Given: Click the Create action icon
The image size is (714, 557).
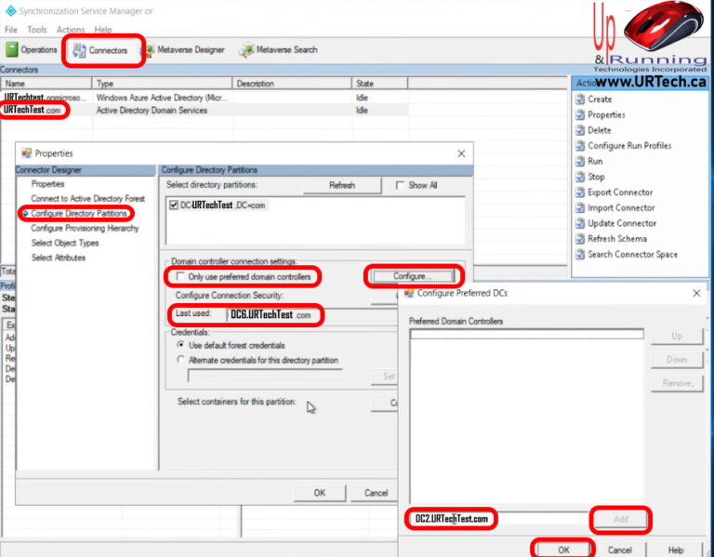Looking at the screenshot, I should 580,99.
